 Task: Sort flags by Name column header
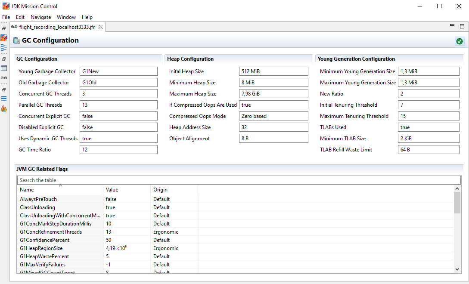tap(60, 189)
